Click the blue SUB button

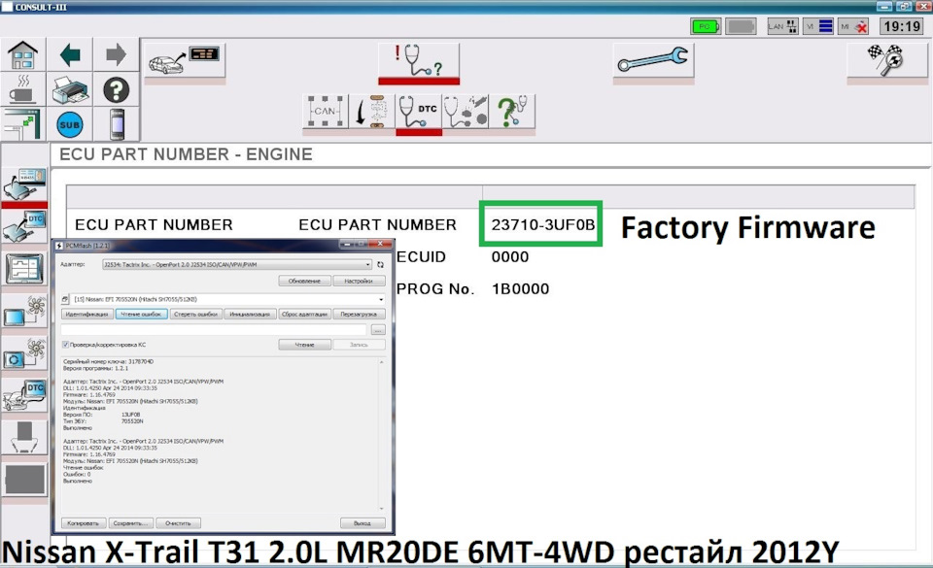click(70, 125)
